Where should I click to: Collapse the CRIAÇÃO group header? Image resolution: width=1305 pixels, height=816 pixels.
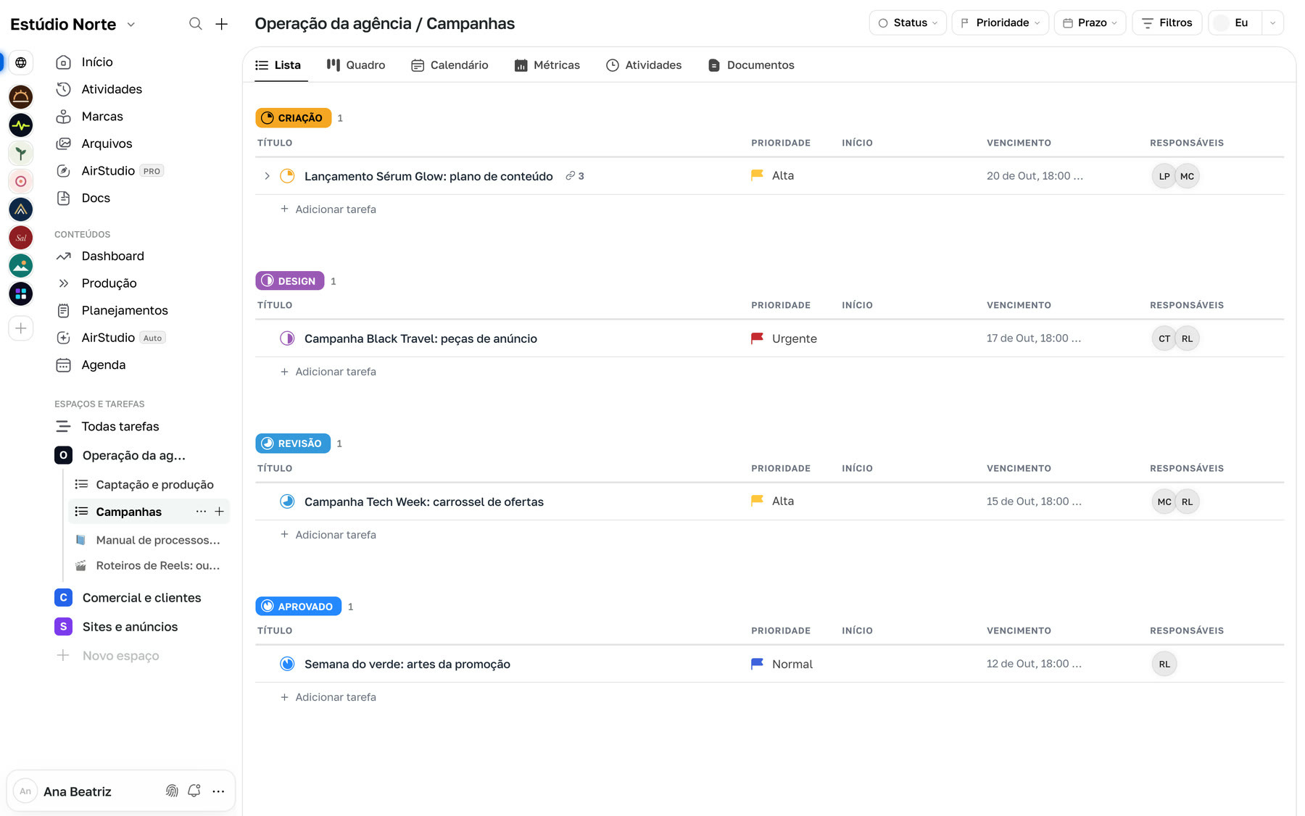pyautogui.click(x=293, y=118)
